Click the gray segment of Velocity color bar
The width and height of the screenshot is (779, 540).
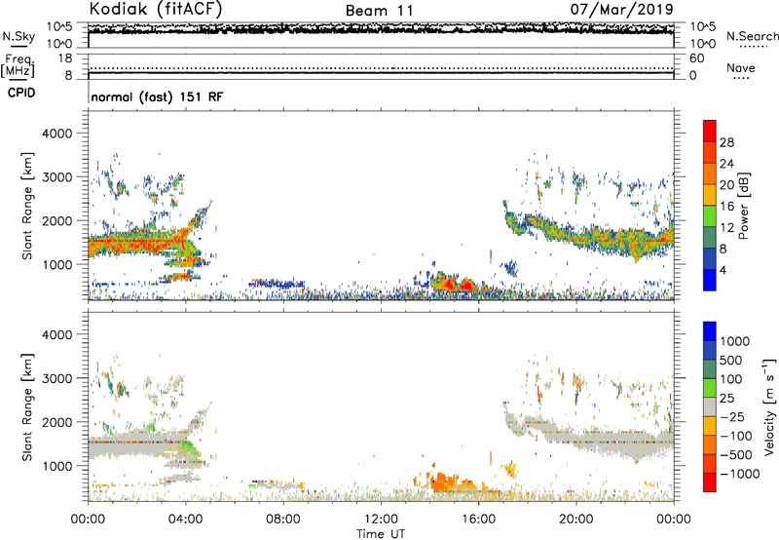(x=710, y=406)
